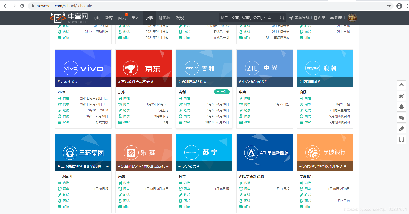Click the 乐鑫 company name
Image resolution: width=409 pixels, height=214 pixels.
point(122,177)
